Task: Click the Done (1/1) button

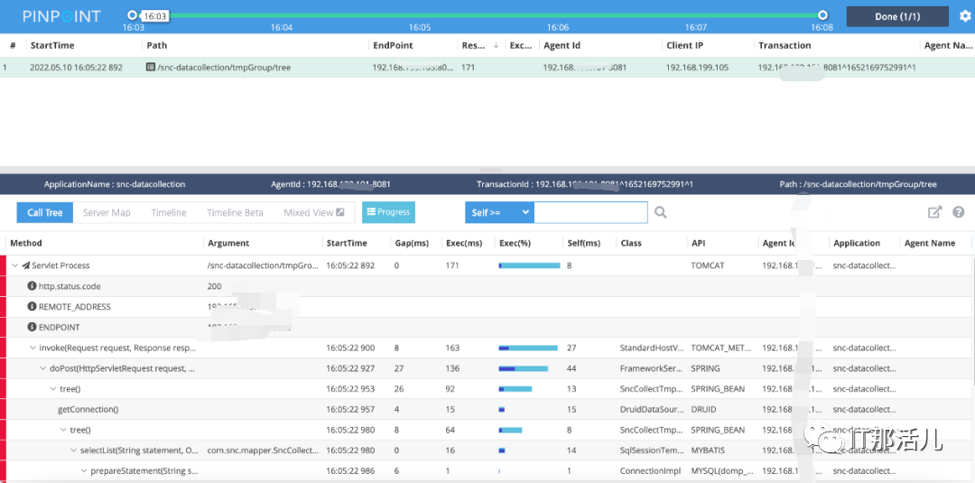Action: [x=896, y=16]
